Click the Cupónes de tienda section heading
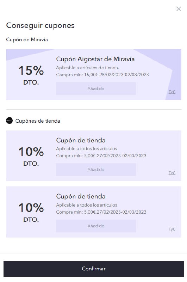The image size is (187, 282). pyautogui.click(x=38, y=121)
